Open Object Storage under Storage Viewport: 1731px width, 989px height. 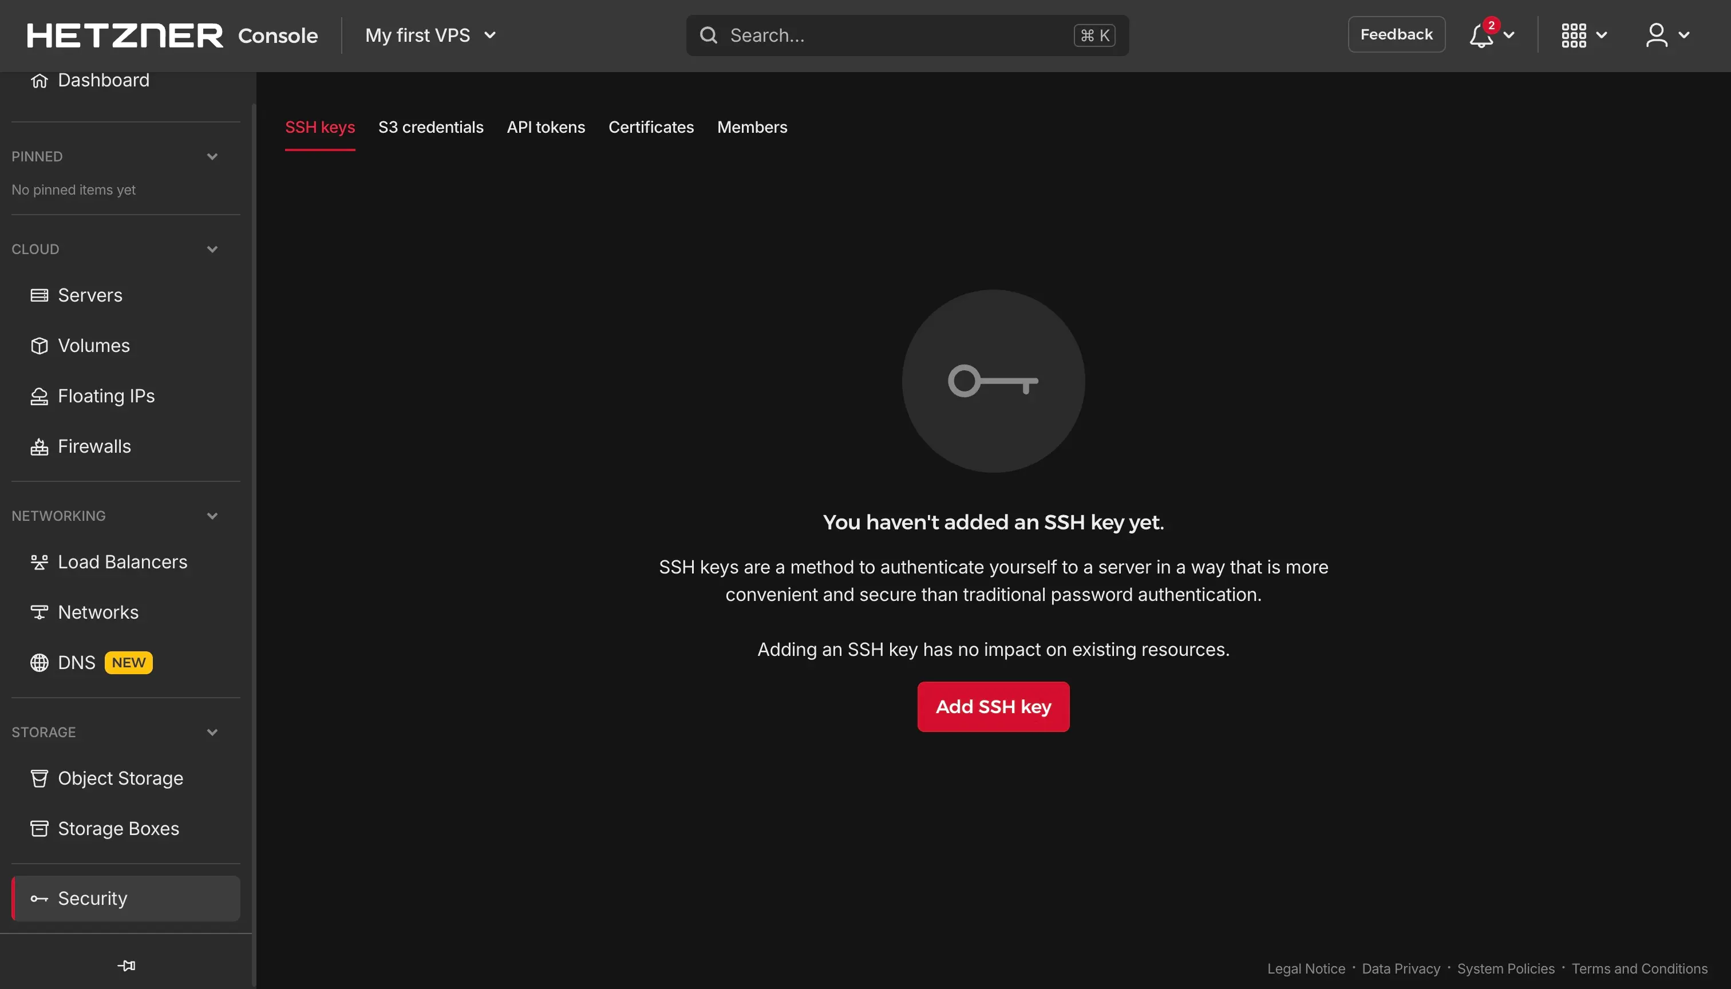pyautogui.click(x=120, y=778)
